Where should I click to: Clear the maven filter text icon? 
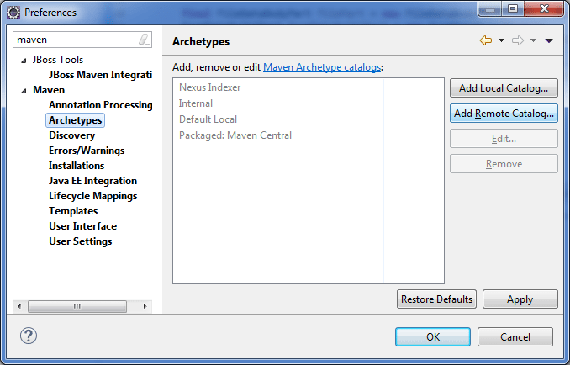point(145,40)
